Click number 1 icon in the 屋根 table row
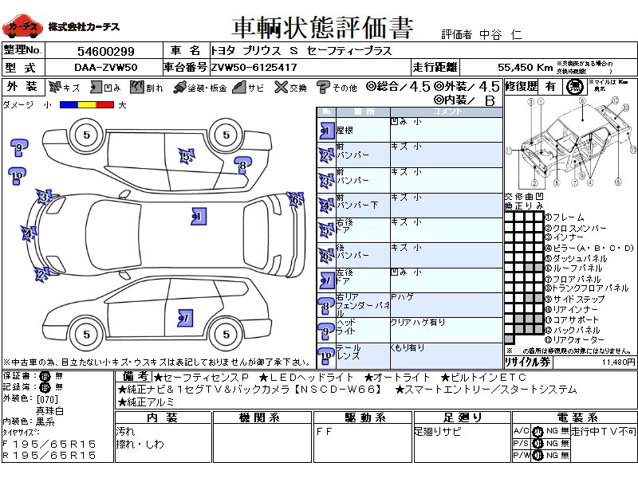Image resolution: width=638 pixels, height=478 pixels. click(326, 131)
